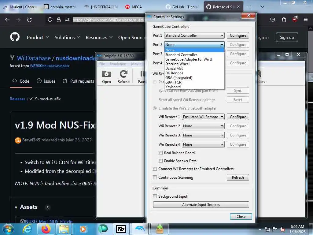Click the Refresh icon in Dolphin toolbar
The image size is (313, 235).
[123, 77]
